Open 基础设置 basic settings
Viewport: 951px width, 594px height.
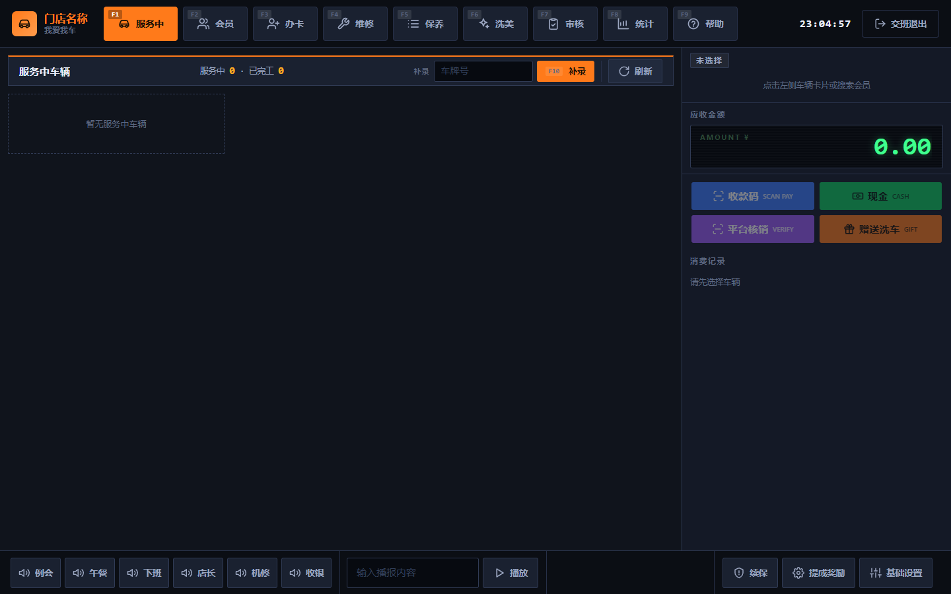click(896, 573)
